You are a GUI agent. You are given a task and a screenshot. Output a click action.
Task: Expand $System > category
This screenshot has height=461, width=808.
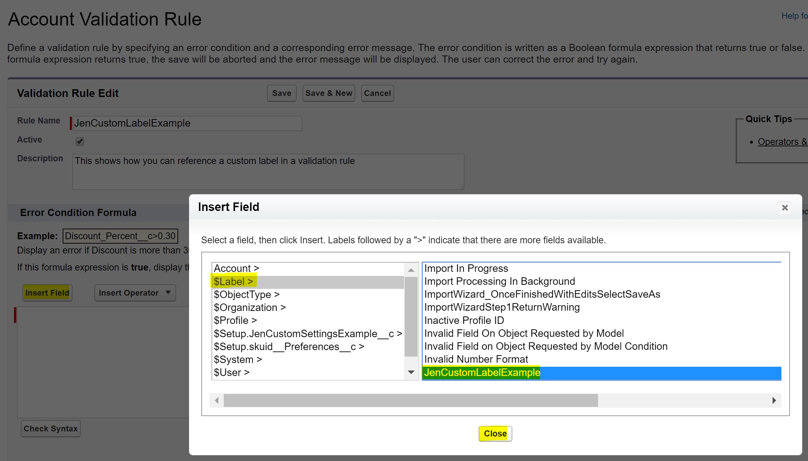coord(308,360)
